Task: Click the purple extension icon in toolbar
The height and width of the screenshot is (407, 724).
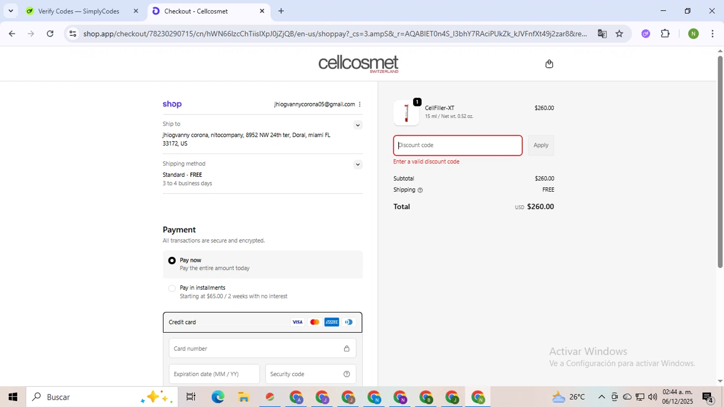Action: pyautogui.click(x=646, y=34)
